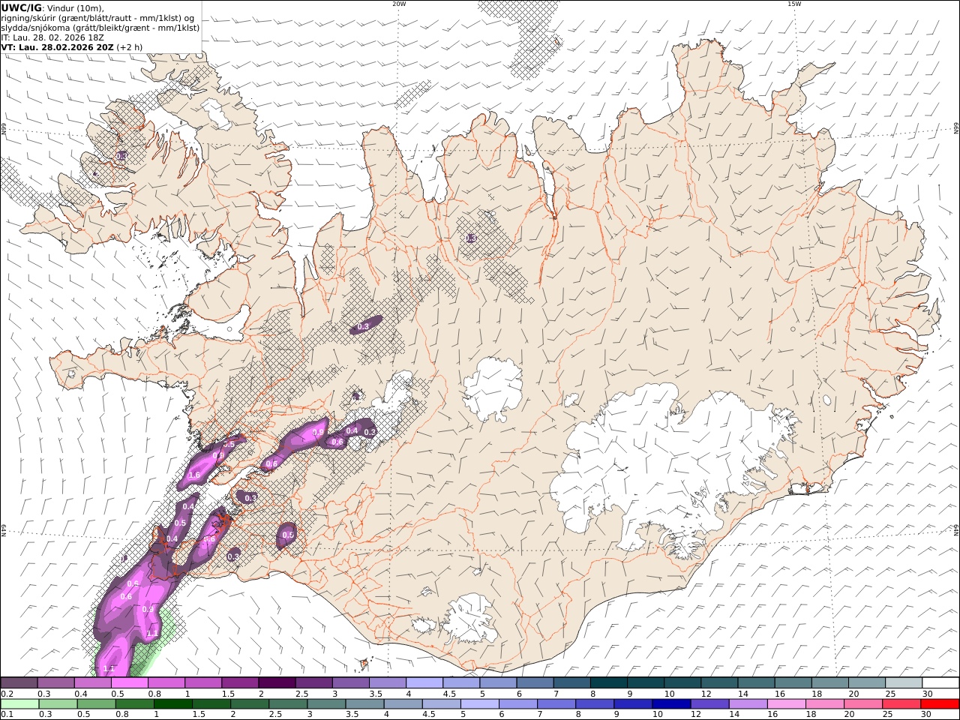Select the indigo-violet rain swatch at 12
960x720 pixels.
tap(709, 703)
